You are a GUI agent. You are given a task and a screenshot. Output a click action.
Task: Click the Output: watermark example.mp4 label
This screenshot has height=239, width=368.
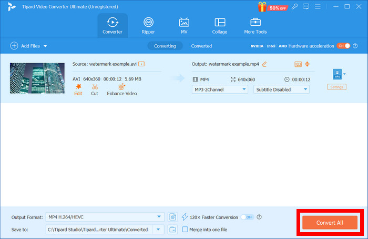coord(226,64)
